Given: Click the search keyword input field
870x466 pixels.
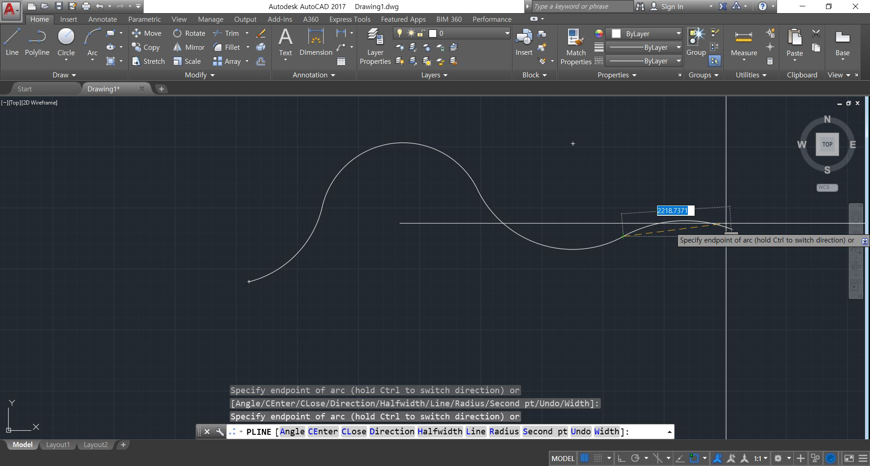Looking at the screenshot, I should pos(582,6).
